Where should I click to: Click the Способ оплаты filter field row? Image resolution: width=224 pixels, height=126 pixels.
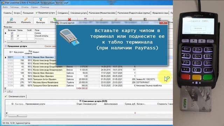[41, 36]
